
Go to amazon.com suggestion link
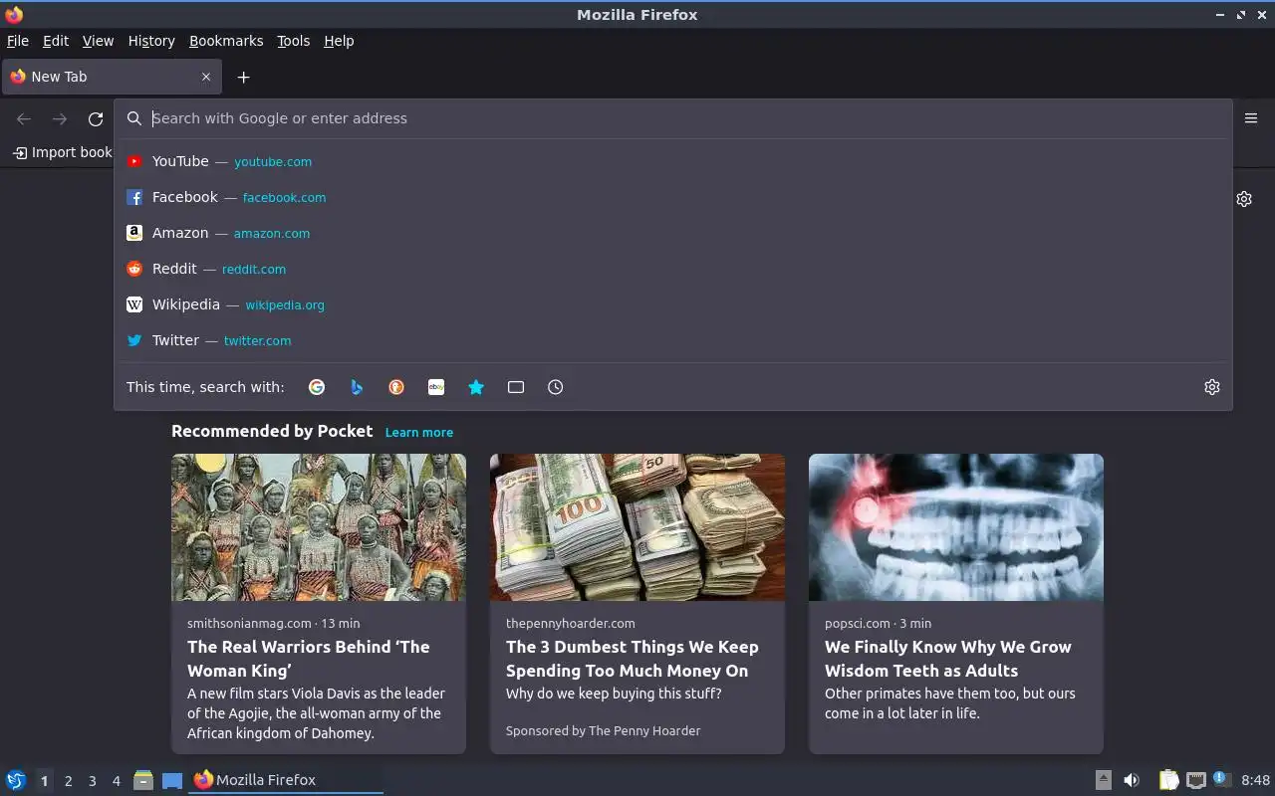pos(272,233)
